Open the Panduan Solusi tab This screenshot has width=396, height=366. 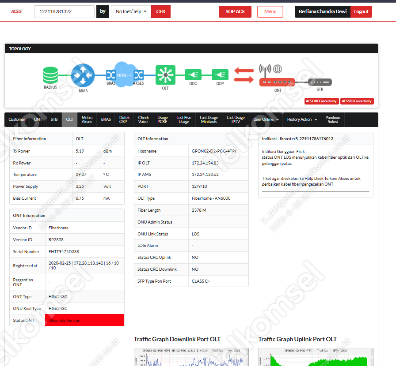tap(333, 120)
